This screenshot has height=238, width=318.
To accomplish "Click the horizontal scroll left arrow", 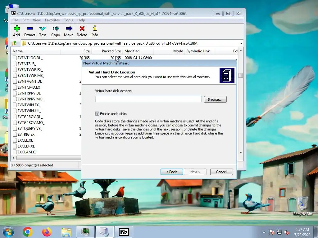I will (x=13, y=158).
